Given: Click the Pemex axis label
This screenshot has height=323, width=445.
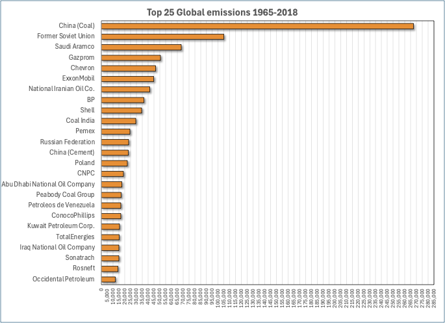Looking at the screenshot, I should [x=84, y=131].
